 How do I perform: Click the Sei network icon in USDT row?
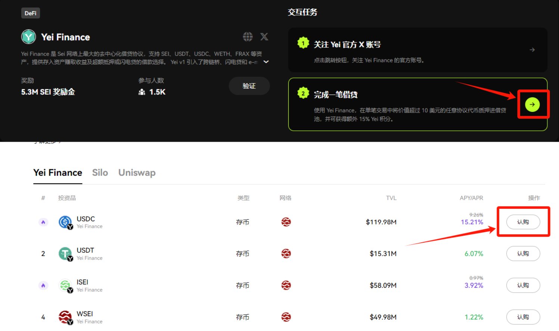pyautogui.click(x=286, y=254)
